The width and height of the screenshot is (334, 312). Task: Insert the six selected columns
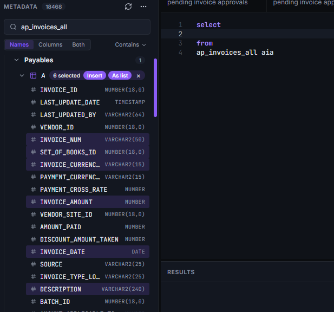pos(95,76)
